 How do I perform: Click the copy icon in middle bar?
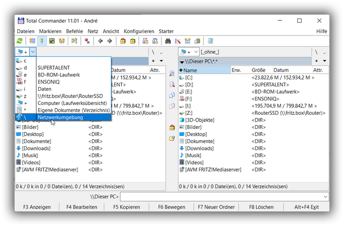click(x=172, y=95)
